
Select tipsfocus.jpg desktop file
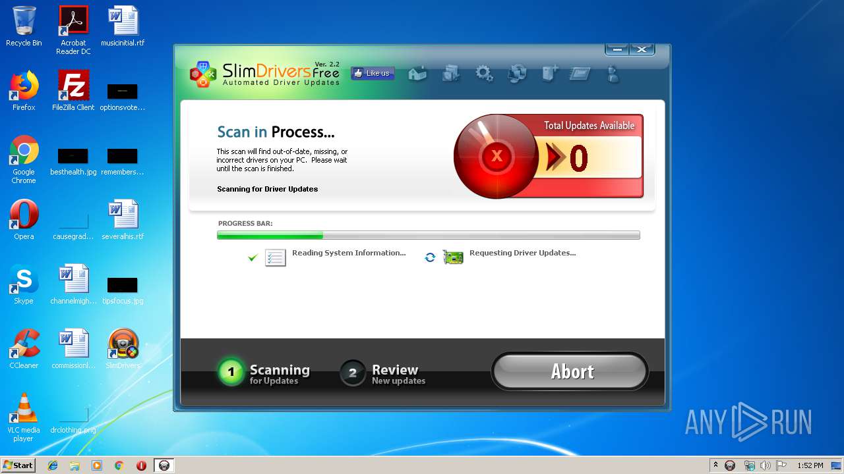click(x=123, y=290)
